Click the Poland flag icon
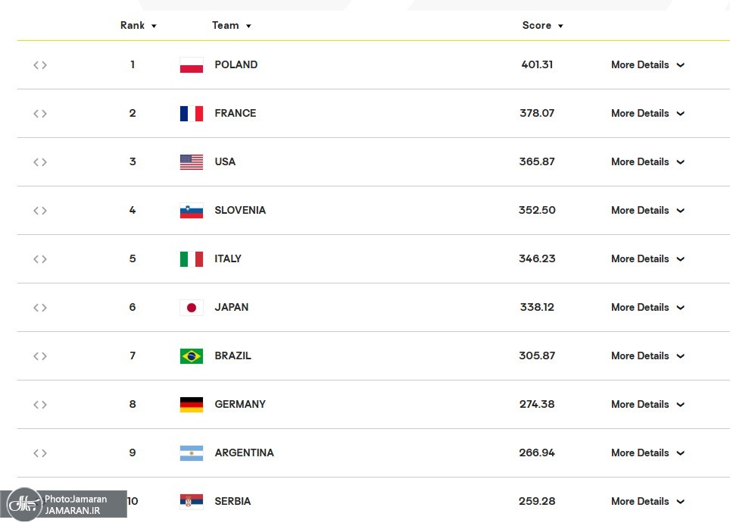 click(191, 65)
